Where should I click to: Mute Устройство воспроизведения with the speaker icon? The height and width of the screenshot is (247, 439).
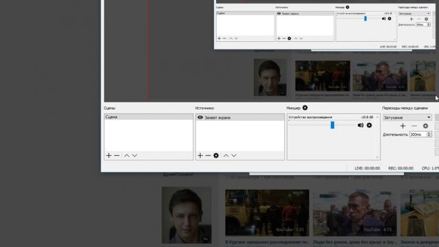point(361,125)
